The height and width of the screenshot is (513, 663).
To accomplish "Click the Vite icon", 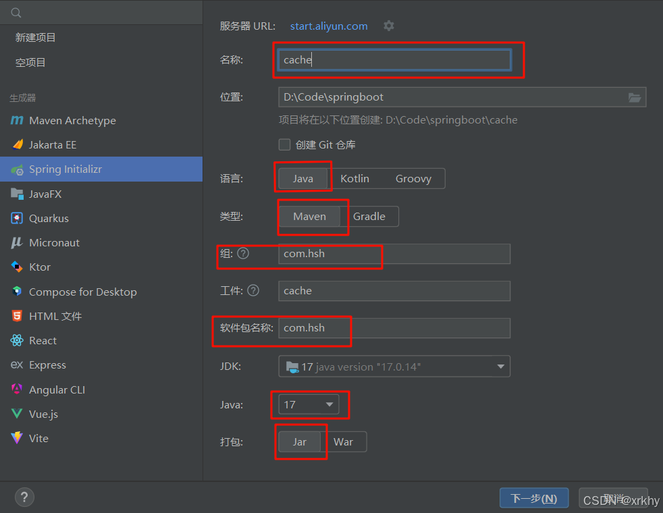I will point(17,438).
